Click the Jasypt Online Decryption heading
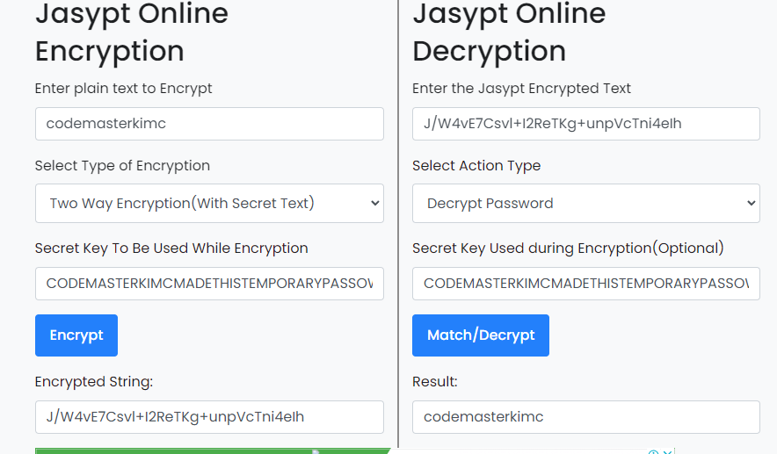This screenshot has height=454, width=777. pyautogui.click(x=509, y=32)
